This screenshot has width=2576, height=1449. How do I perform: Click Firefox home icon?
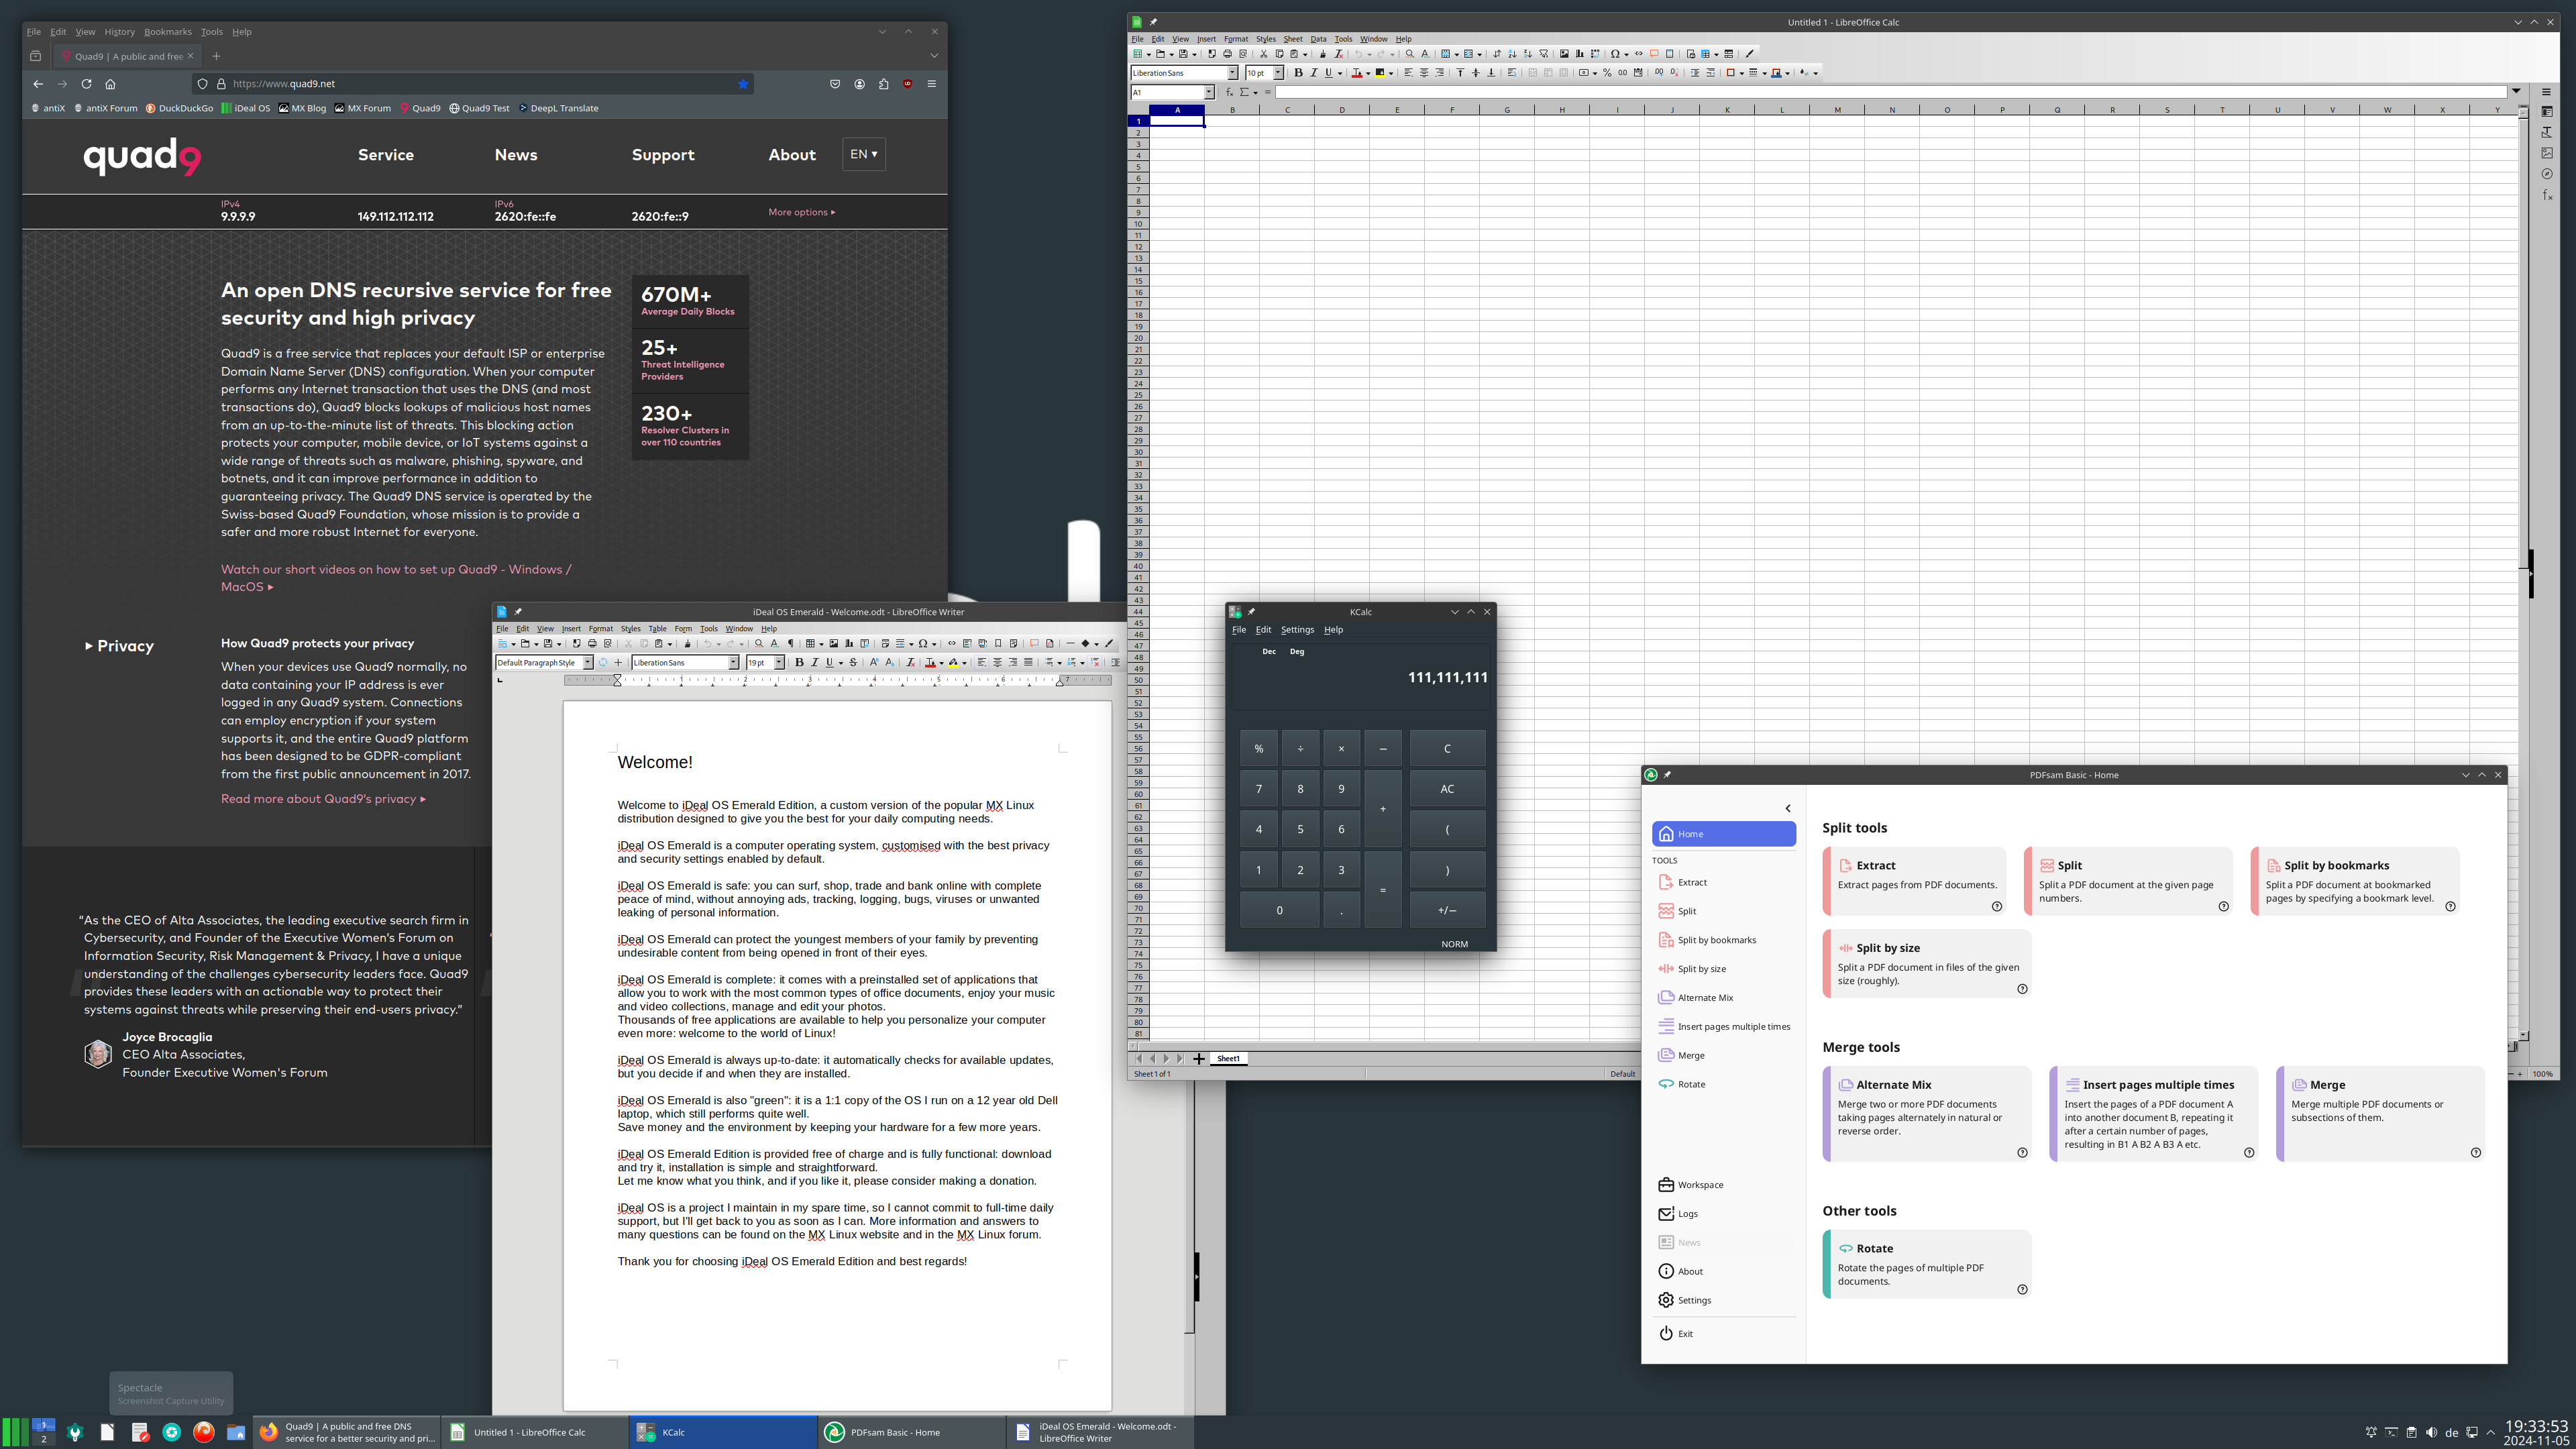(x=110, y=84)
